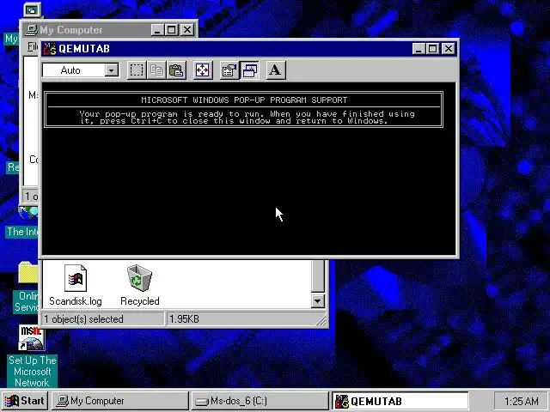550x412 pixels.
Task: Click the Mark selection toolbar icon
Action: [137, 70]
